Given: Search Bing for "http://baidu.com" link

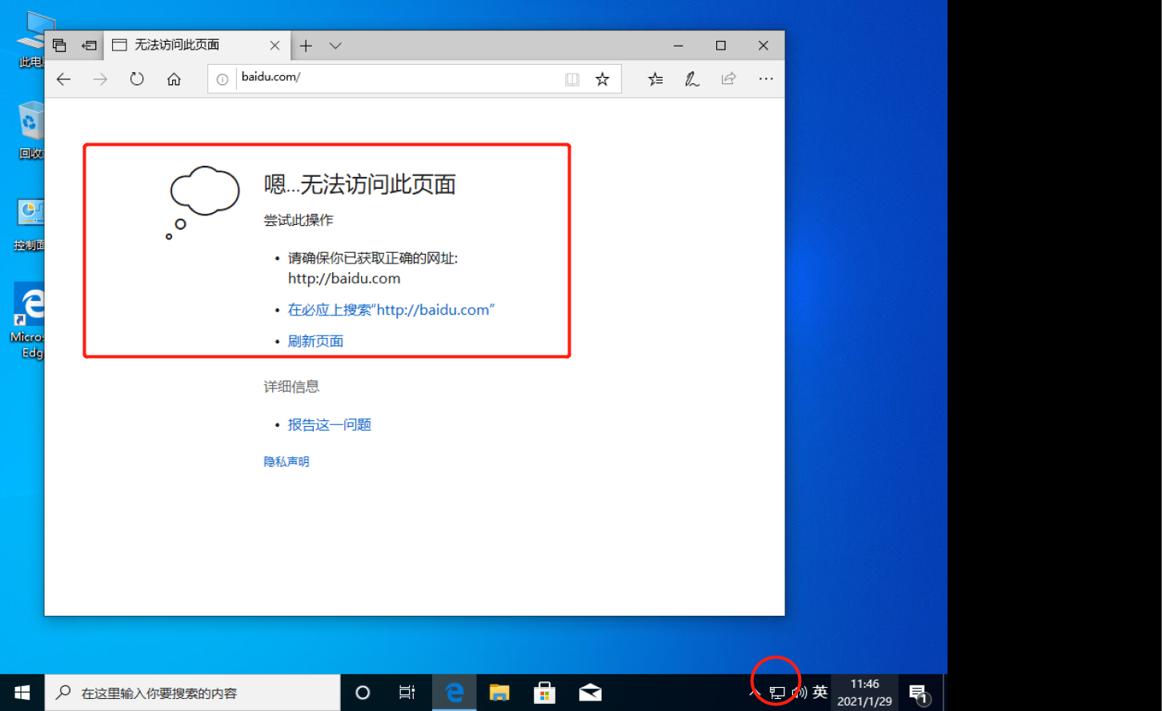Looking at the screenshot, I should [391, 310].
